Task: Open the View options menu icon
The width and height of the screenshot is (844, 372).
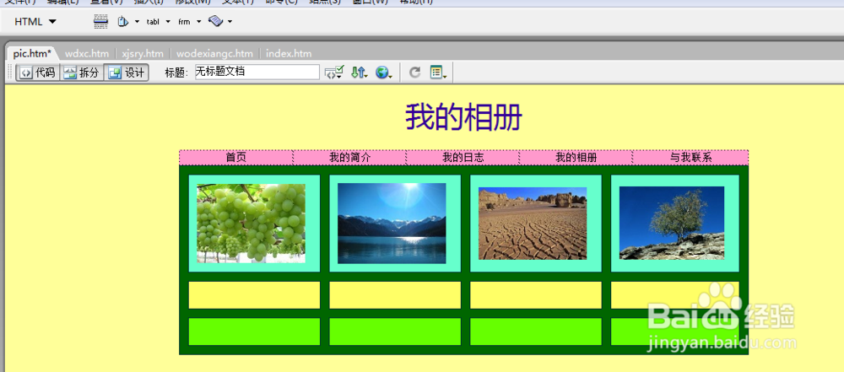Action: pos(438,73)
